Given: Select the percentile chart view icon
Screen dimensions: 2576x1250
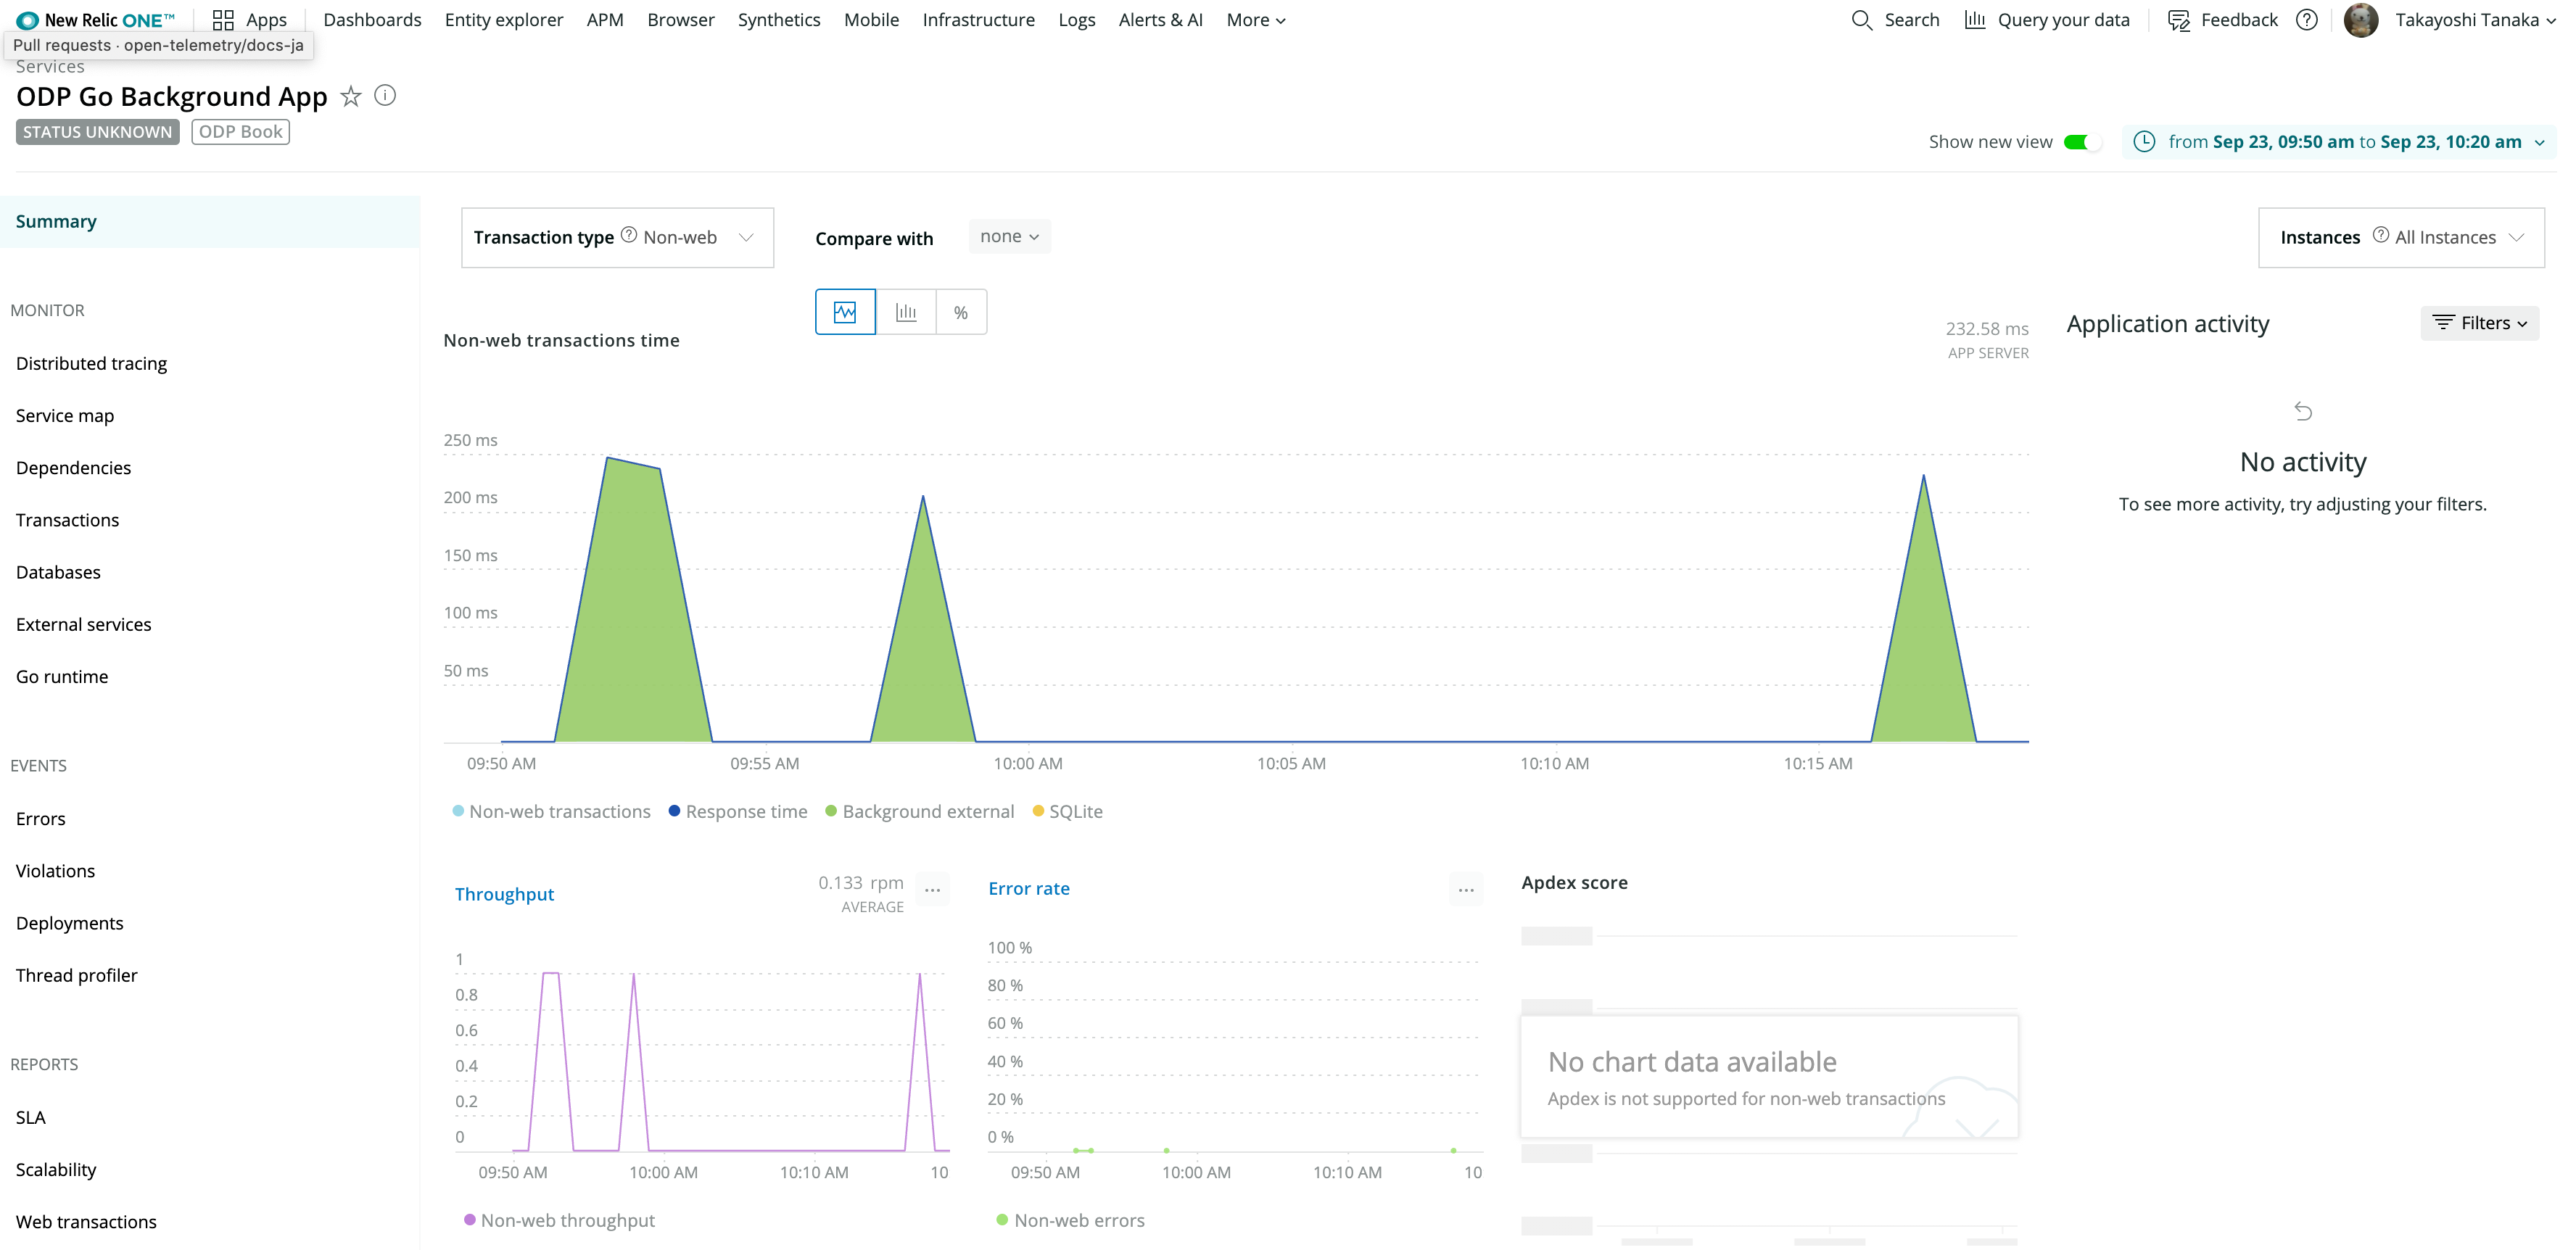Looking at the screenshot, I should 961,312.
